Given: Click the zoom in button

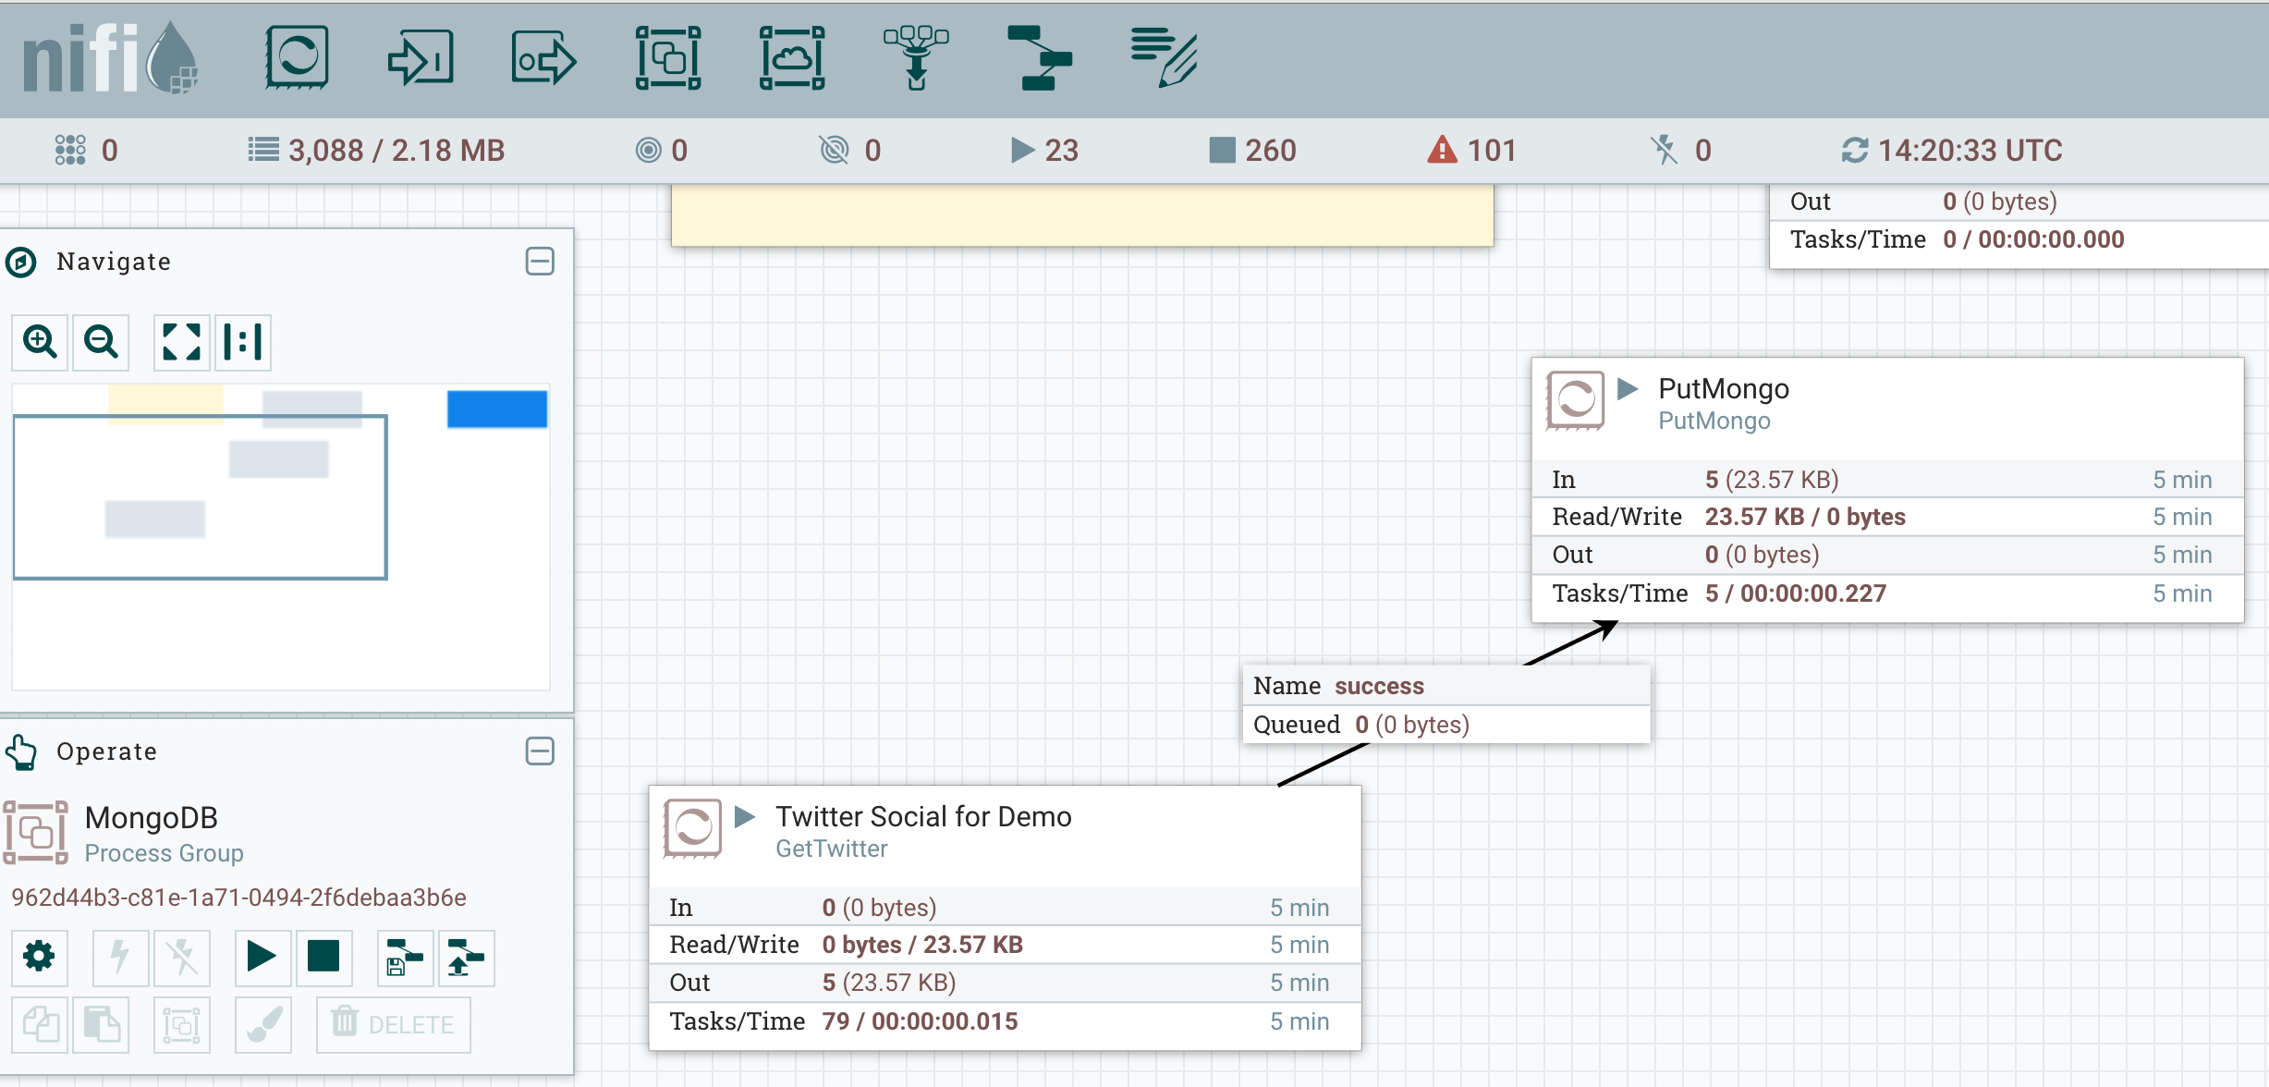Looking at the screenshot, I should click(40, 342).
